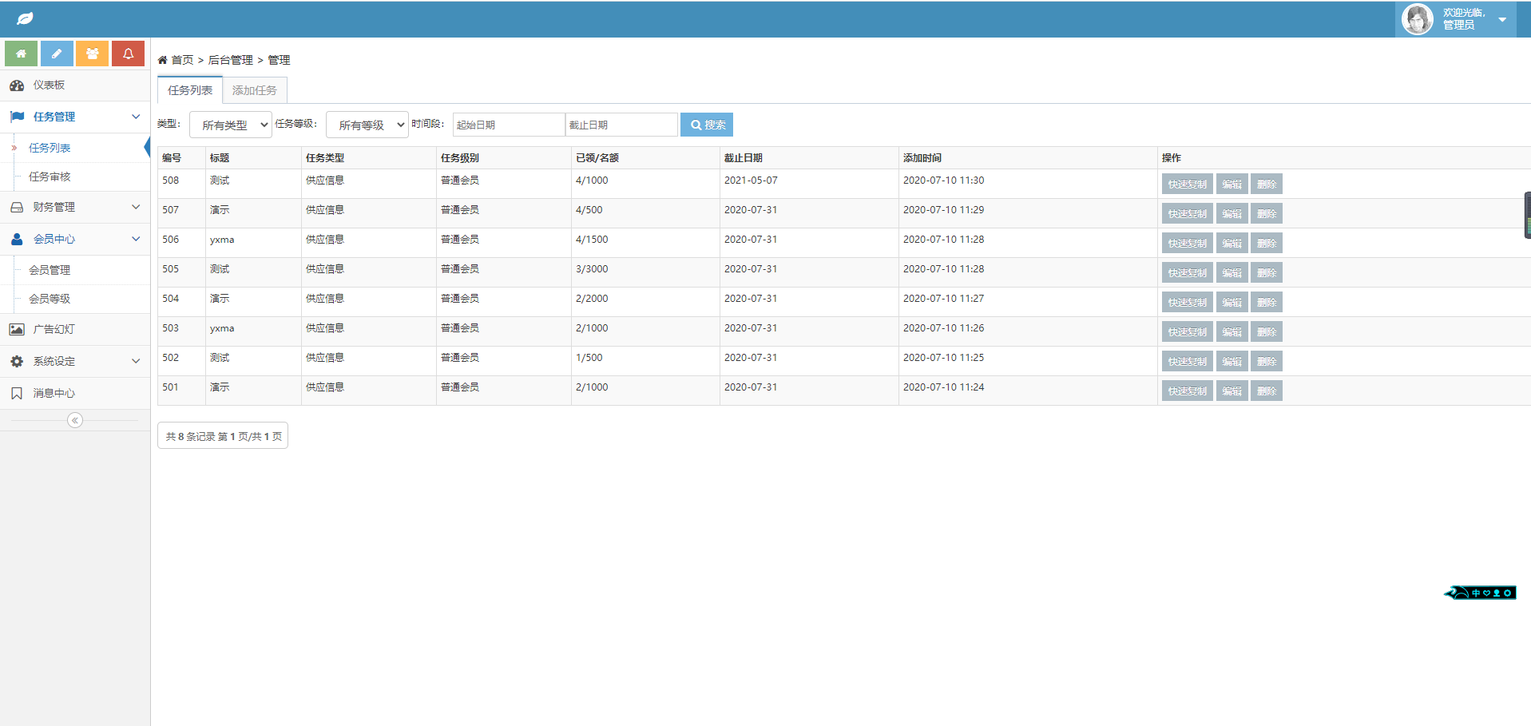Image resolution: width=1531 pixels, height=726 pixels.
Task: Open the 所有类型 type dropdown
Action: [231, 125]
